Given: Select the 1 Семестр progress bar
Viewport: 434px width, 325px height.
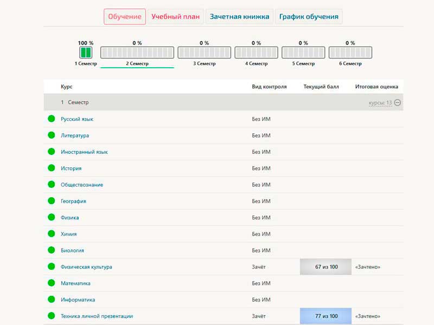Looking at the screenshot, I should pyautogui.click(x=86, y=53).
